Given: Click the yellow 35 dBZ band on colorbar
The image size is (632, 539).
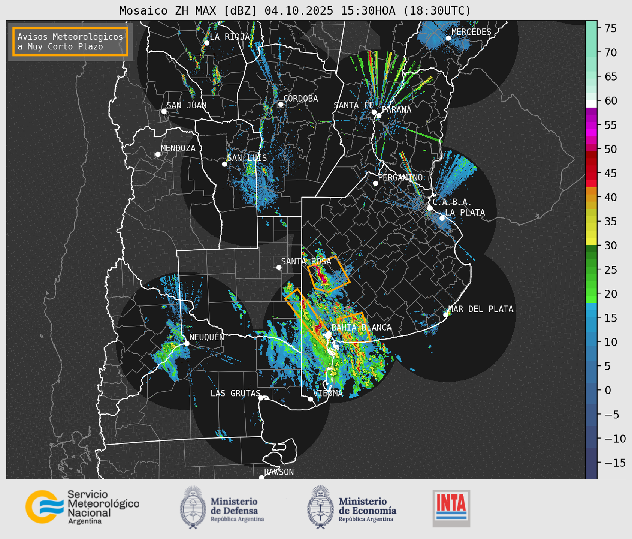Looking at the screenshot, I should [591, 222].
